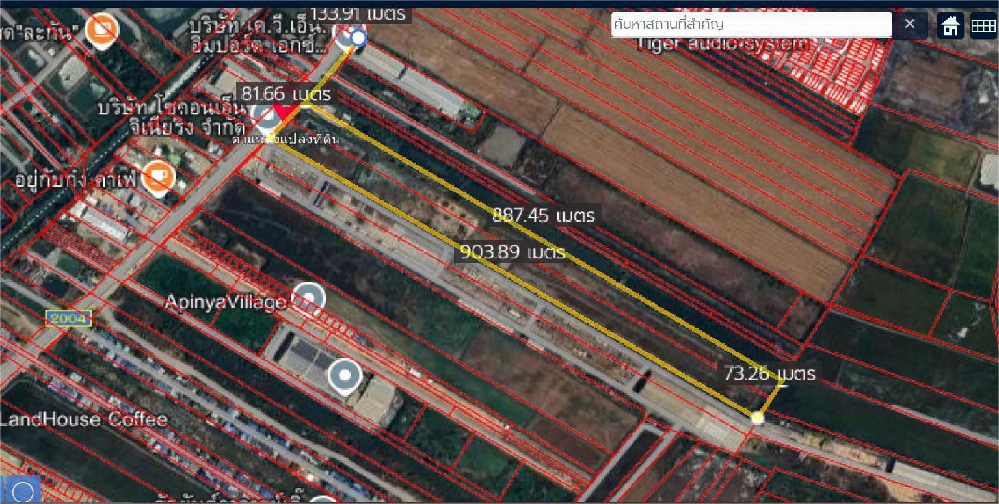999x504 pixels.
Task: Click the 887.45 เมตร distance label
Action: tap(543, 215)
